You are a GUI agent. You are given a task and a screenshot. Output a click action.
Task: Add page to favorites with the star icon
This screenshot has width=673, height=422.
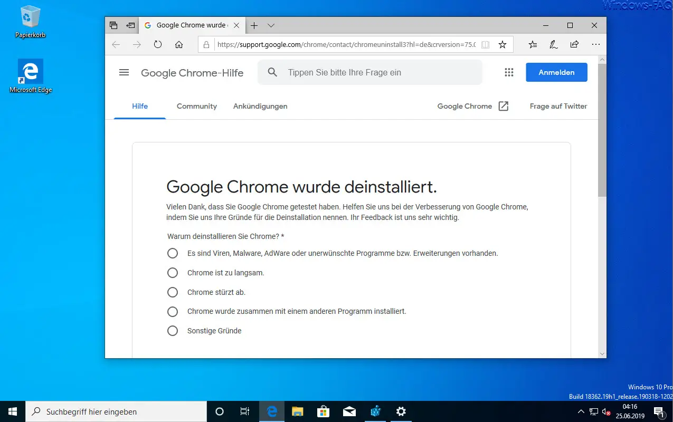click(x=503, y=44)
